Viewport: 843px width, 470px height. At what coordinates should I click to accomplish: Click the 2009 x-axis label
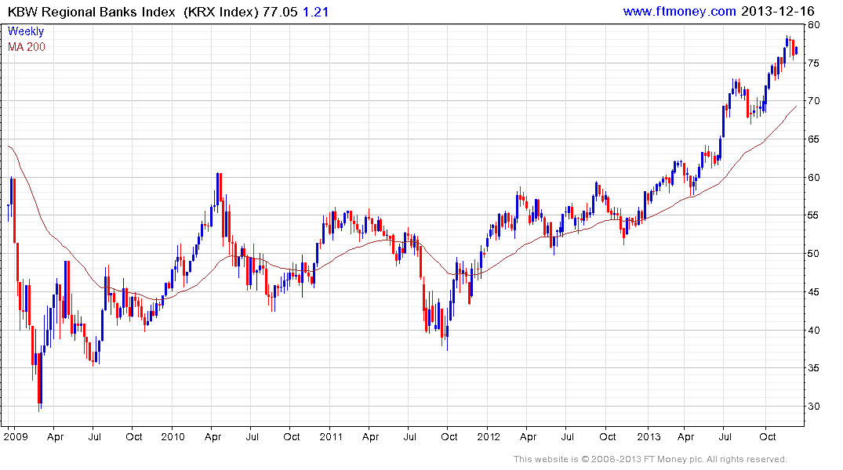(x=15, y=436)
